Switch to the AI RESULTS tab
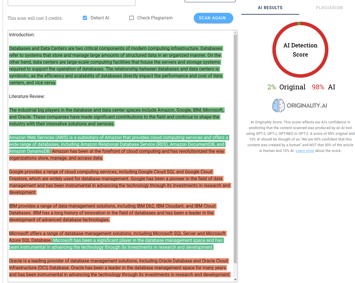 270,8
